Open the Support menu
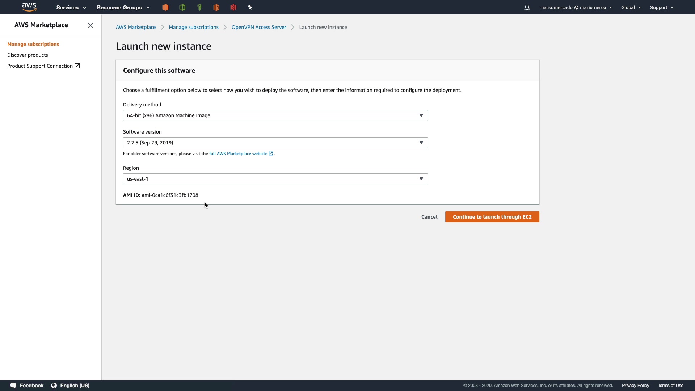695x391 pixels. coord(661,8)
